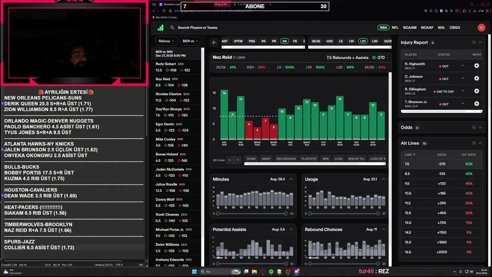The height and width of the screenshot is (277, 492).
Task: Add T. Shannon Jr. with plus icon
Action: [477, 104]
